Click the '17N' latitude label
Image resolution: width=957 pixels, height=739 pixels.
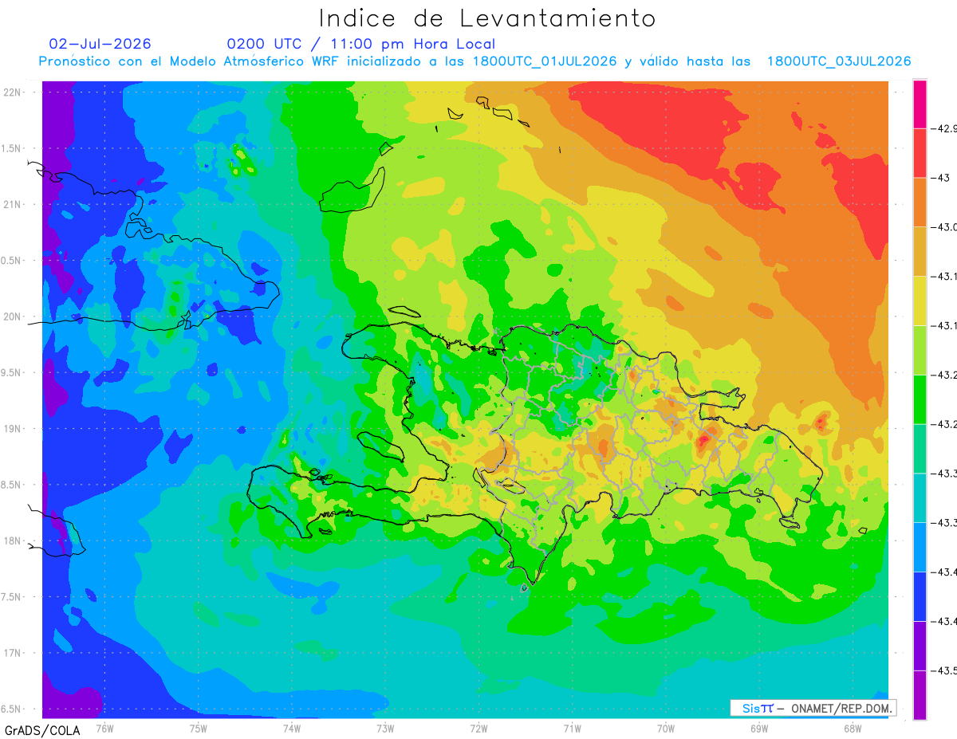coord(12,653)
